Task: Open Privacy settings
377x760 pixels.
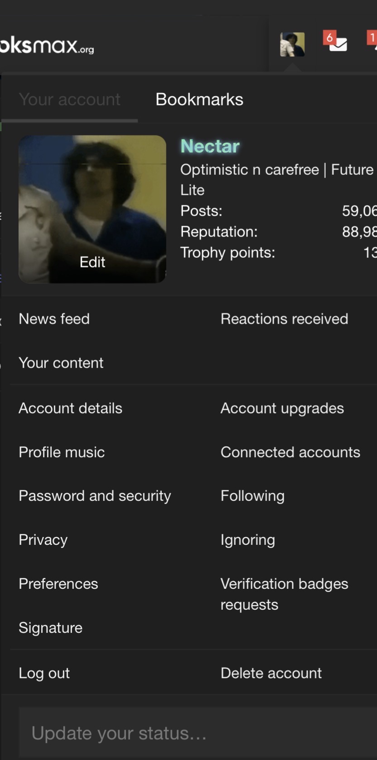Action: (x=43, y=540)
